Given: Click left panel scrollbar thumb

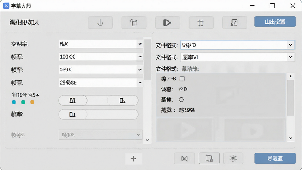Looking at the screenshot, I should tap(148, 60).
